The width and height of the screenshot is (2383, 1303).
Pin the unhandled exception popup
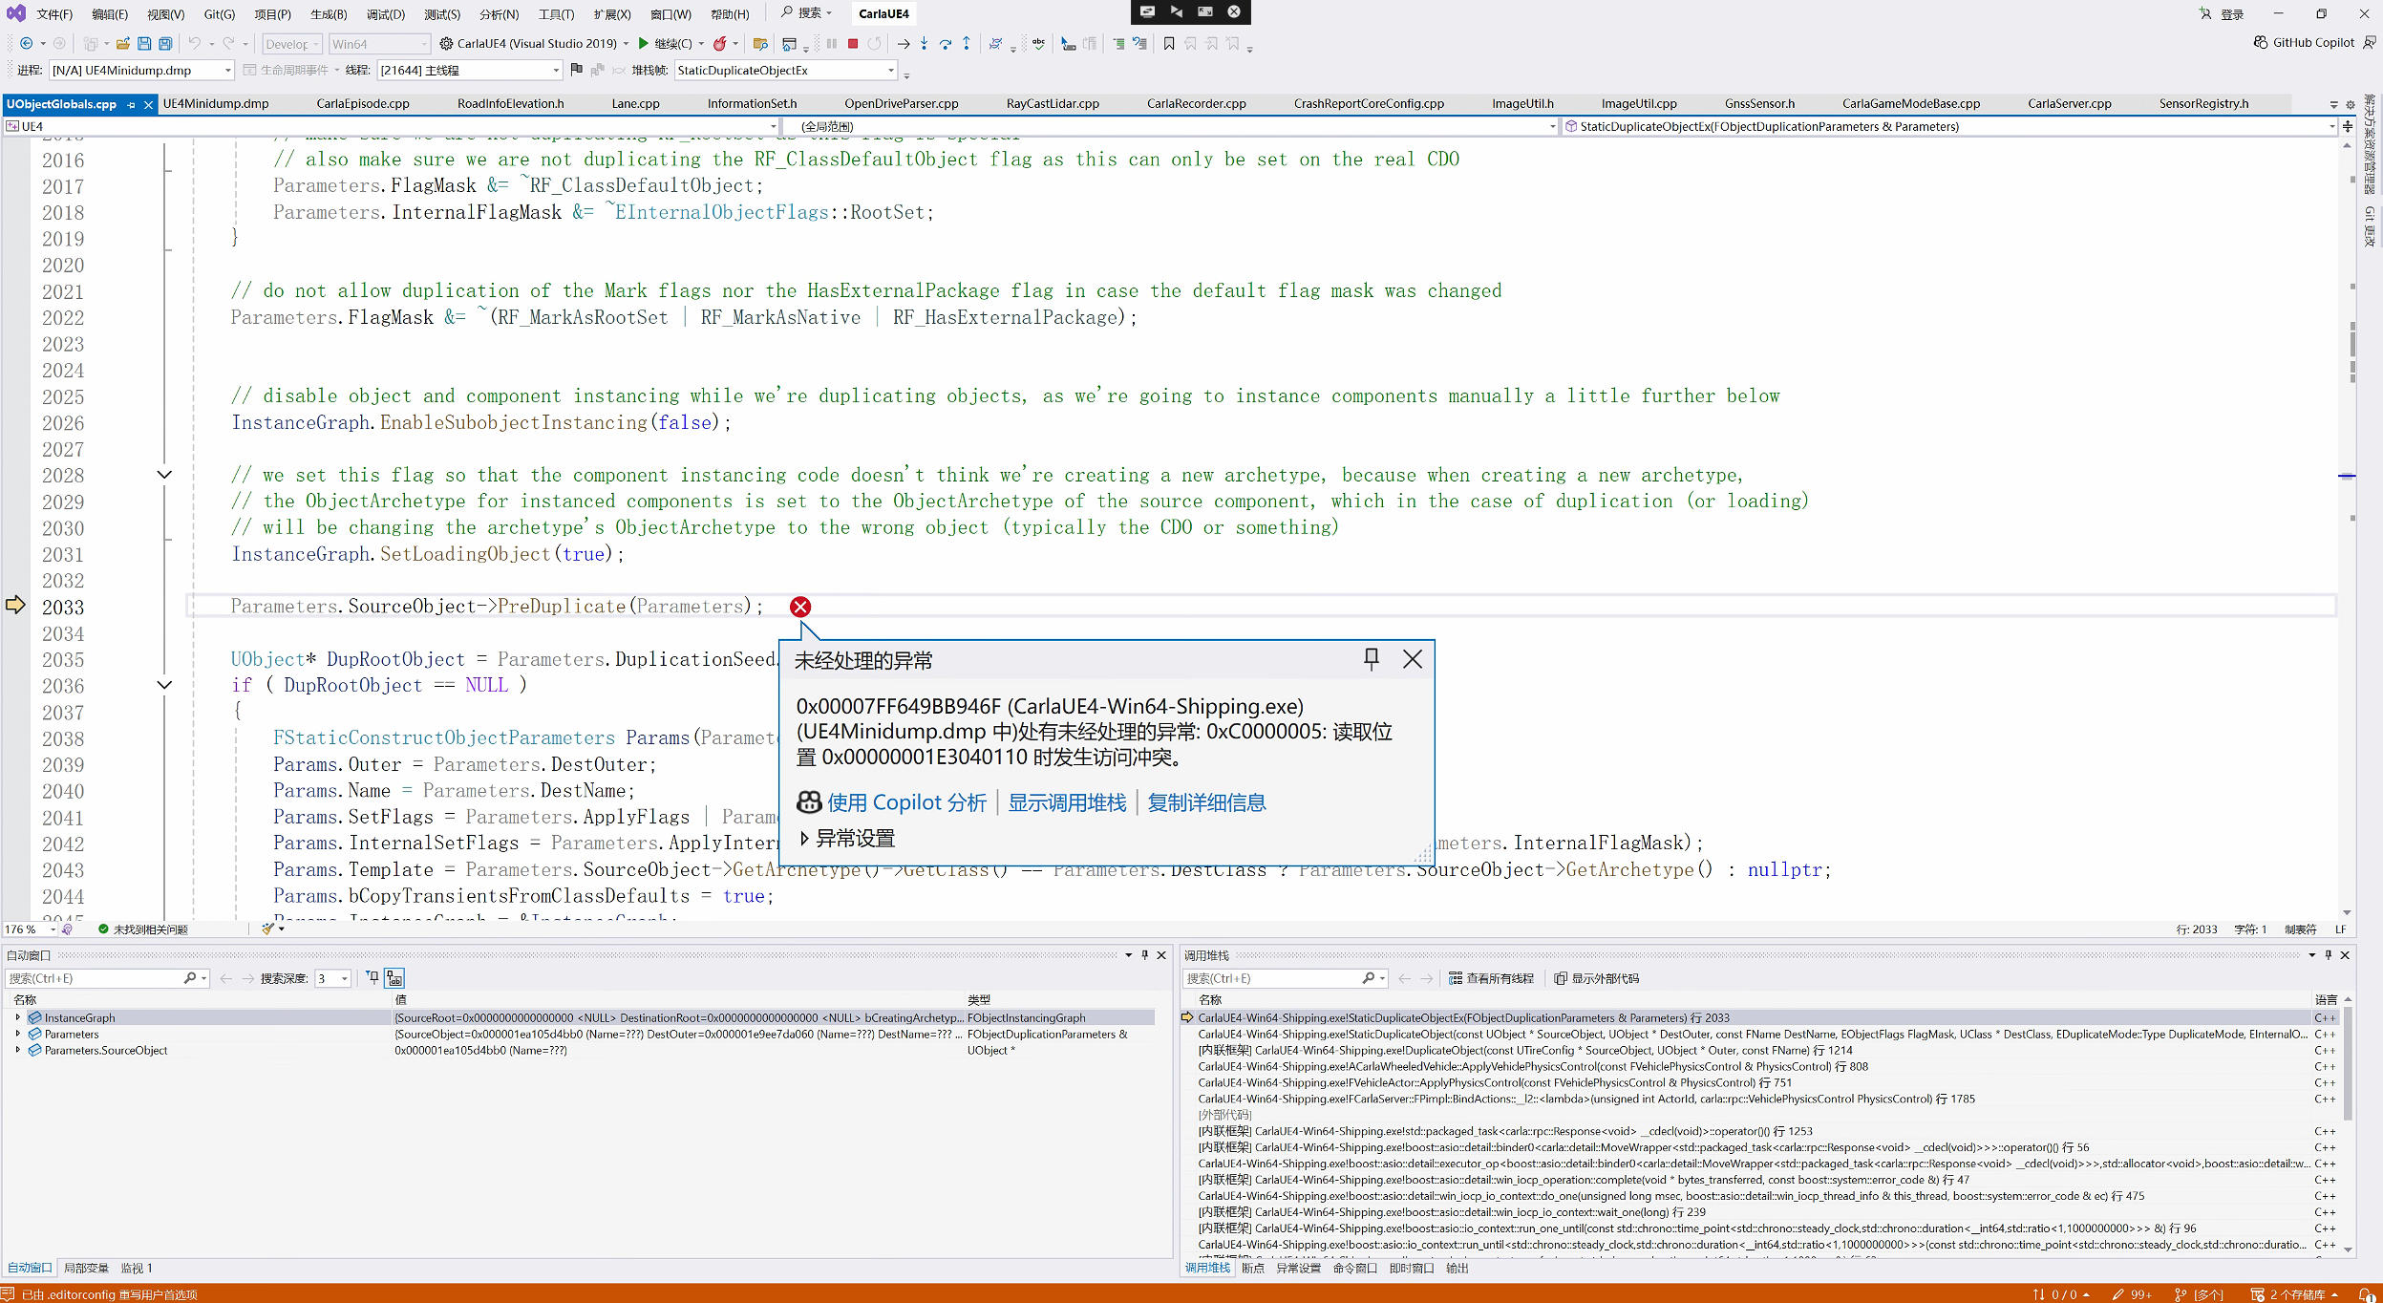click(1371, 659)
